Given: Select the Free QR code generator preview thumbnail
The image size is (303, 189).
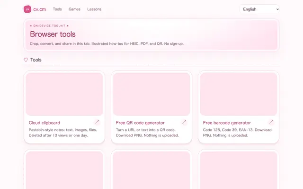Looking at the screenshot, I should pyautogui.click(x=151, y=94).
